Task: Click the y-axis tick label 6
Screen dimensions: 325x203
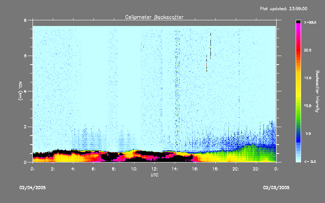Action: [25, 56]
